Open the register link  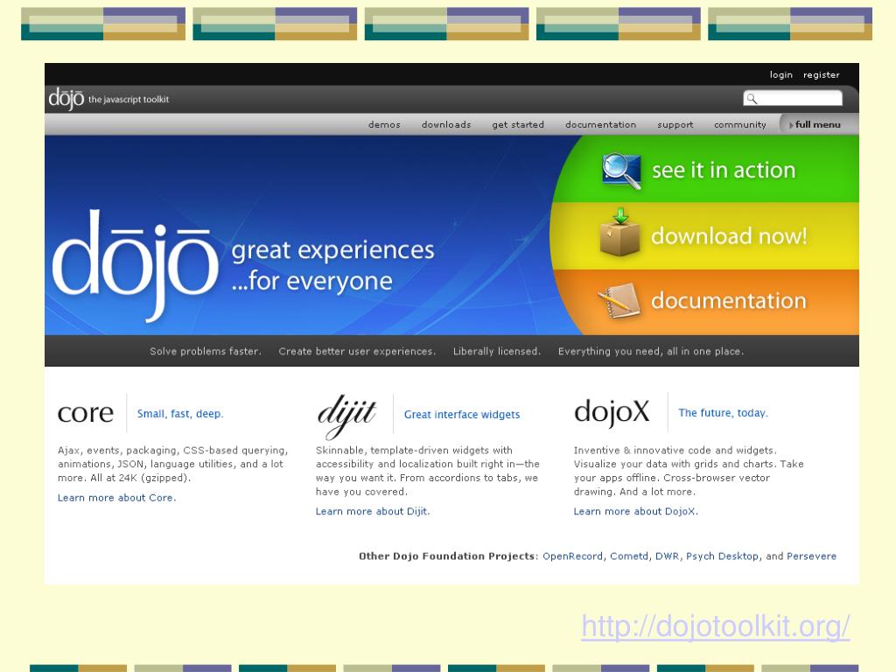(821, 75)
